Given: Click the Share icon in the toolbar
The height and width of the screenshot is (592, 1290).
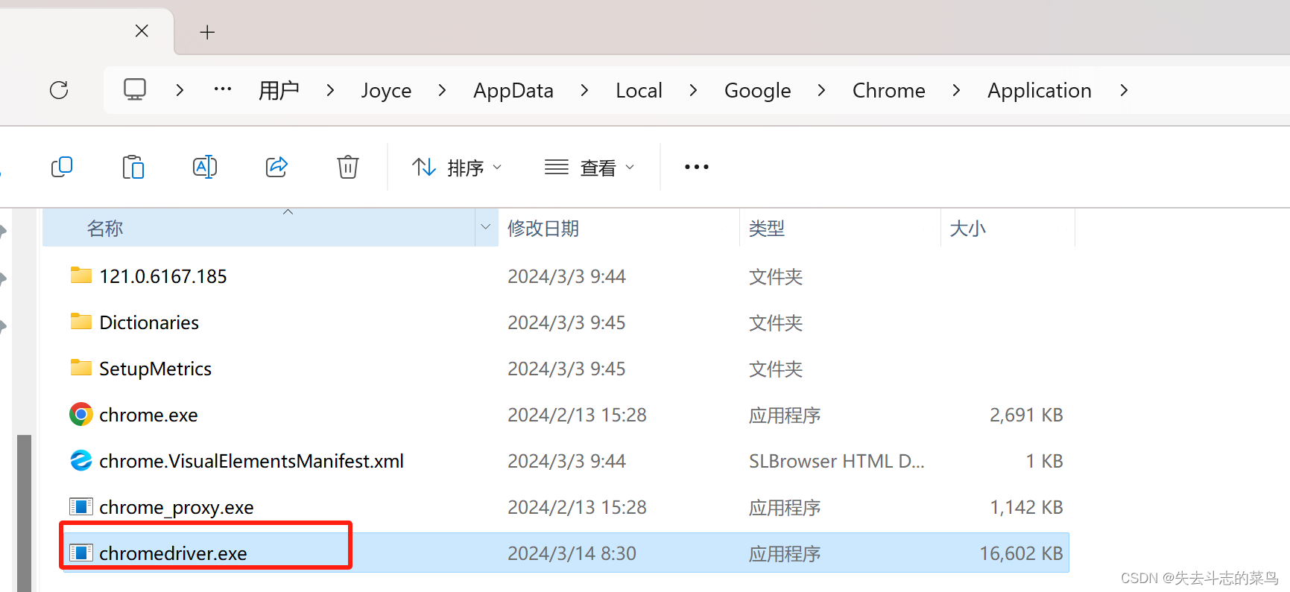Looking at the screenshot, I should click(276, 167).
